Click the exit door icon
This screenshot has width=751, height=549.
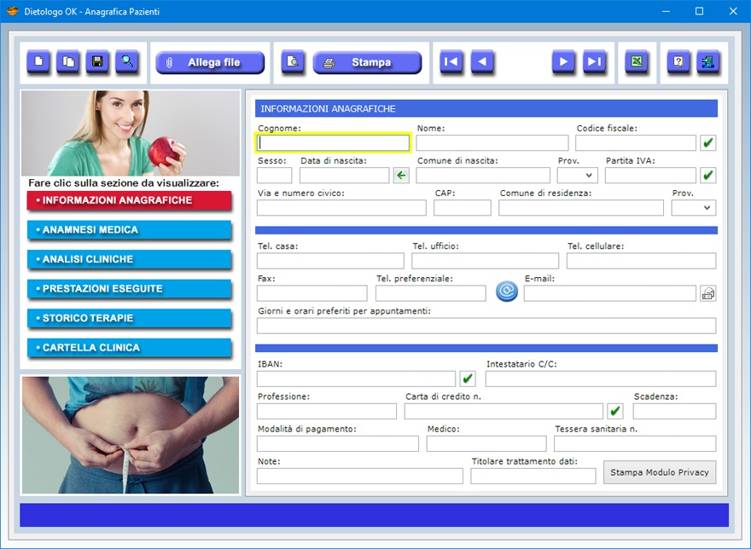point(707,61)
